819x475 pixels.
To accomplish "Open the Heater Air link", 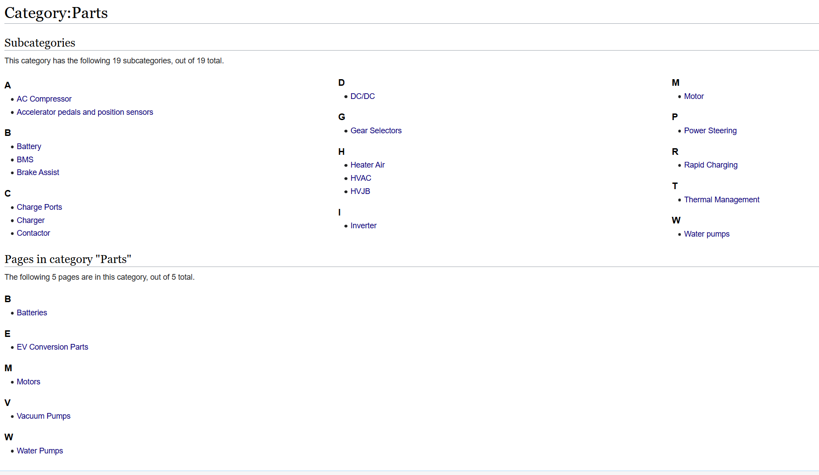I will 367,165.
